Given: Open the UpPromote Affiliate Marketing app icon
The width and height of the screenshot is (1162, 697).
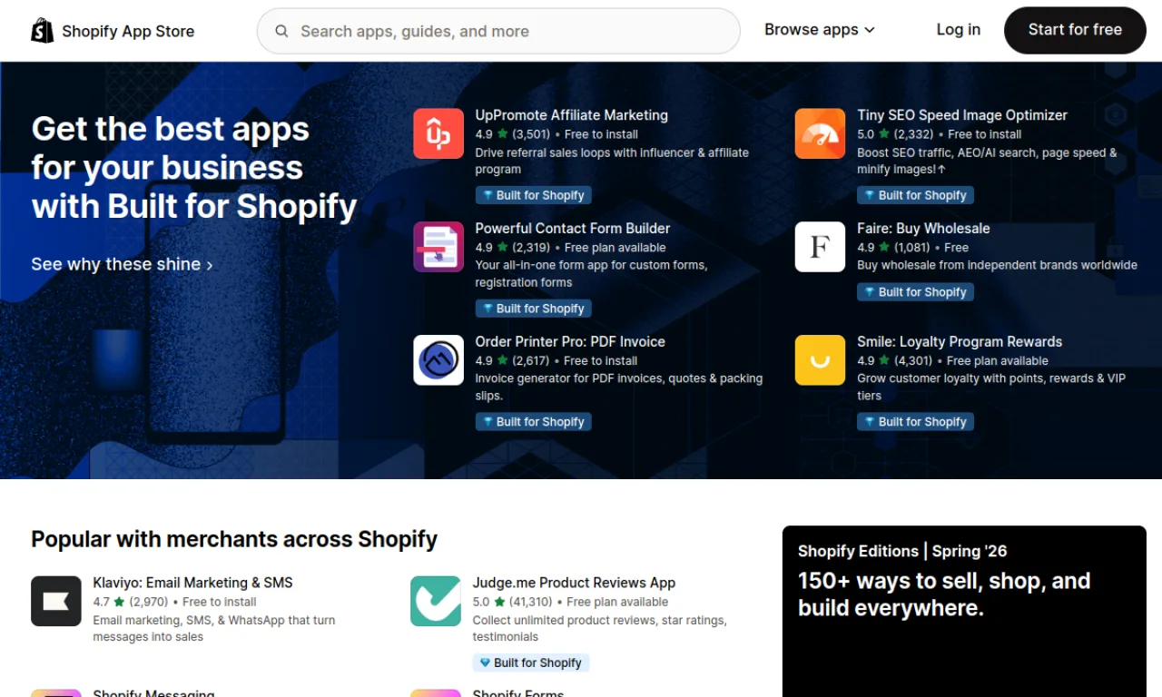Looking at the screenshot, I should click(x=438, y=133).
